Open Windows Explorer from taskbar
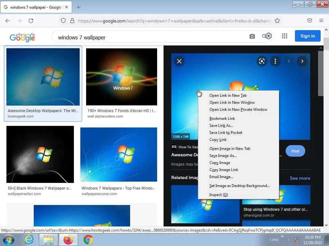Image resolution: width=329 pixels, height=246 pixels. (48, 240)
